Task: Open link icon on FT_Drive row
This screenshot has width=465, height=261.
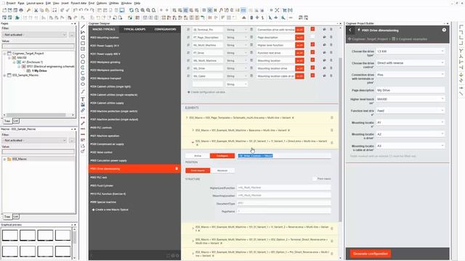Action: 324,53
